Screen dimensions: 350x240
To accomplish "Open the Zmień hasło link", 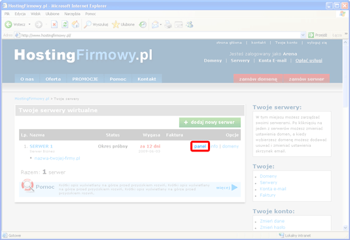I will [273, 228].
